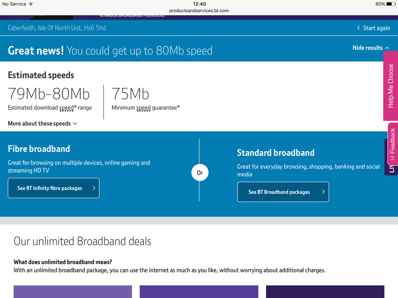Tap the productsandservices.bt.com address bar
Viewport: 398px width, 298px height.
(199, 11)
